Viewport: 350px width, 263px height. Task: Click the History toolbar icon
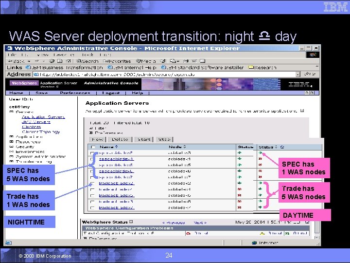(x=163, y=61)
